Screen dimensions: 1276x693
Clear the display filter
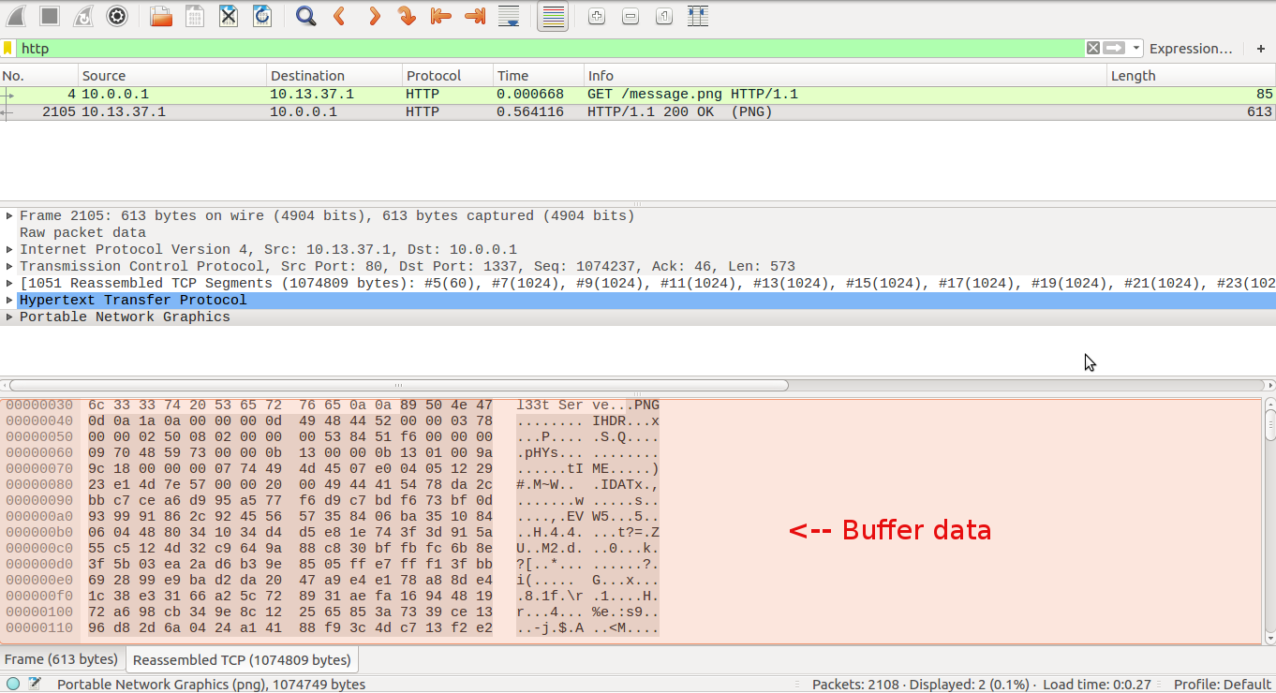point(1093,48)
